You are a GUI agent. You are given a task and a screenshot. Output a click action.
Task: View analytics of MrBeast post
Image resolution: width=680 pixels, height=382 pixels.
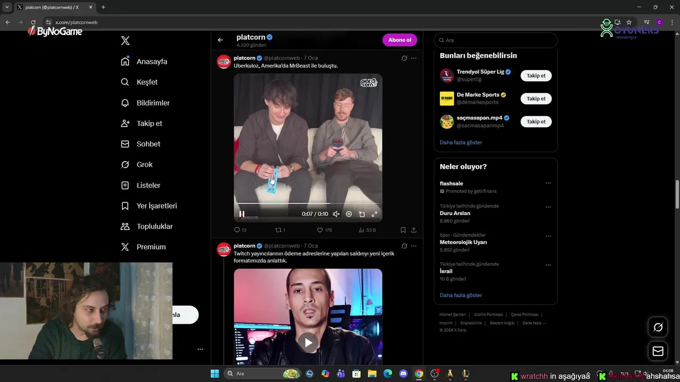pos(367,230)
